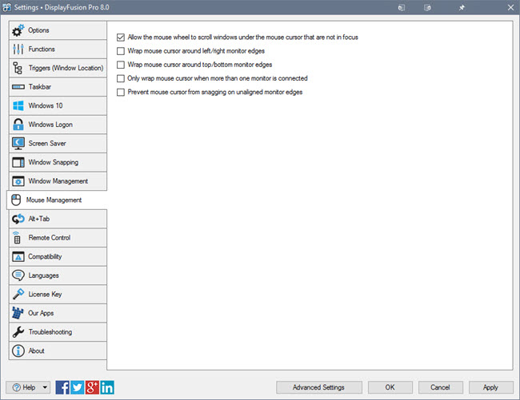The image size is (520, 400).
Task: Enable only wrap when multiple monitors connected
Action: coord(121,78)
